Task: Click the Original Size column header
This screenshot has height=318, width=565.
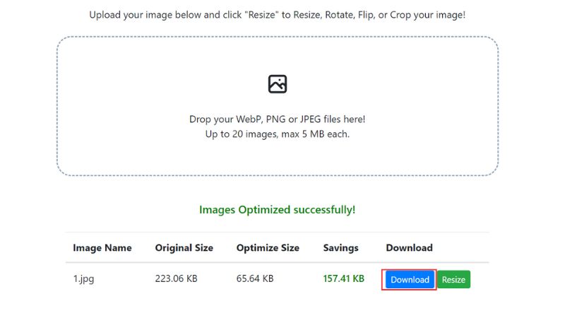Action: [184, 248]
